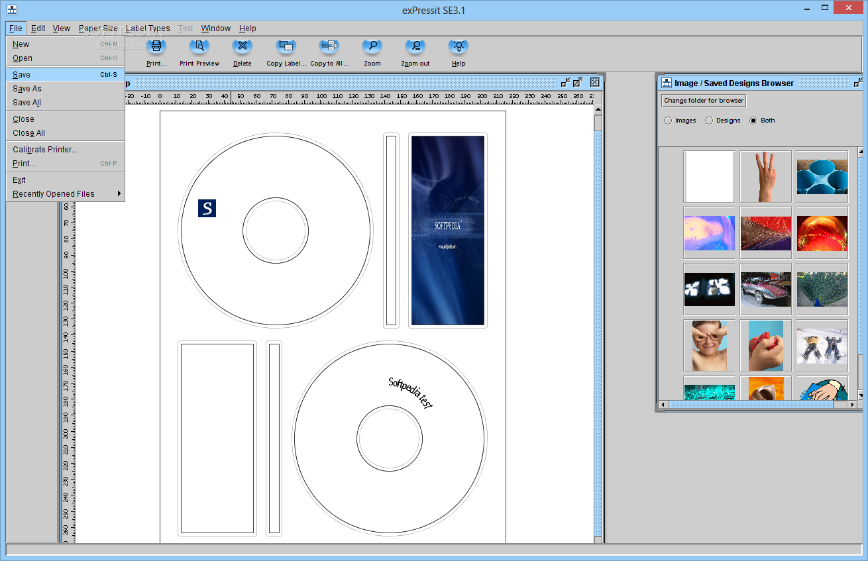Choose Save As from the File menu
Viewport: 868px width, 561px height.
tap(66, 89)
